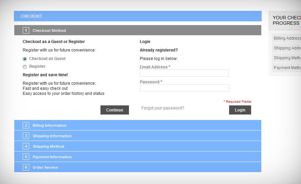Expand the Billing Information section
This screenshot has width=301, height=184.
tap(50, 125)
